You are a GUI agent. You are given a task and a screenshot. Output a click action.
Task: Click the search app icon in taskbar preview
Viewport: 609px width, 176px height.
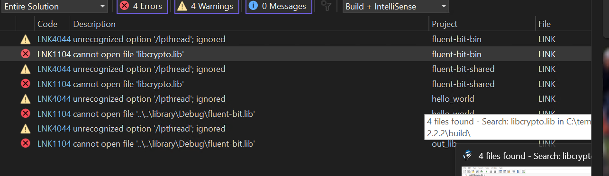coord(468,156)
